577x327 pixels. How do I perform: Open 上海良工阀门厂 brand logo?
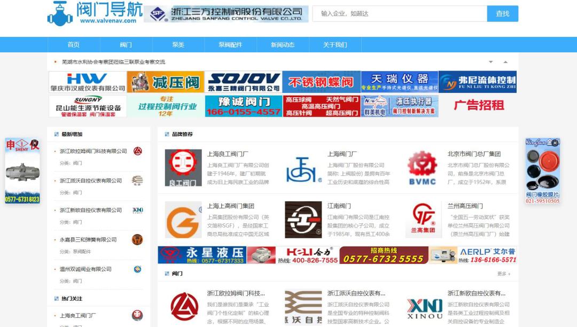(x=183, y=168)
